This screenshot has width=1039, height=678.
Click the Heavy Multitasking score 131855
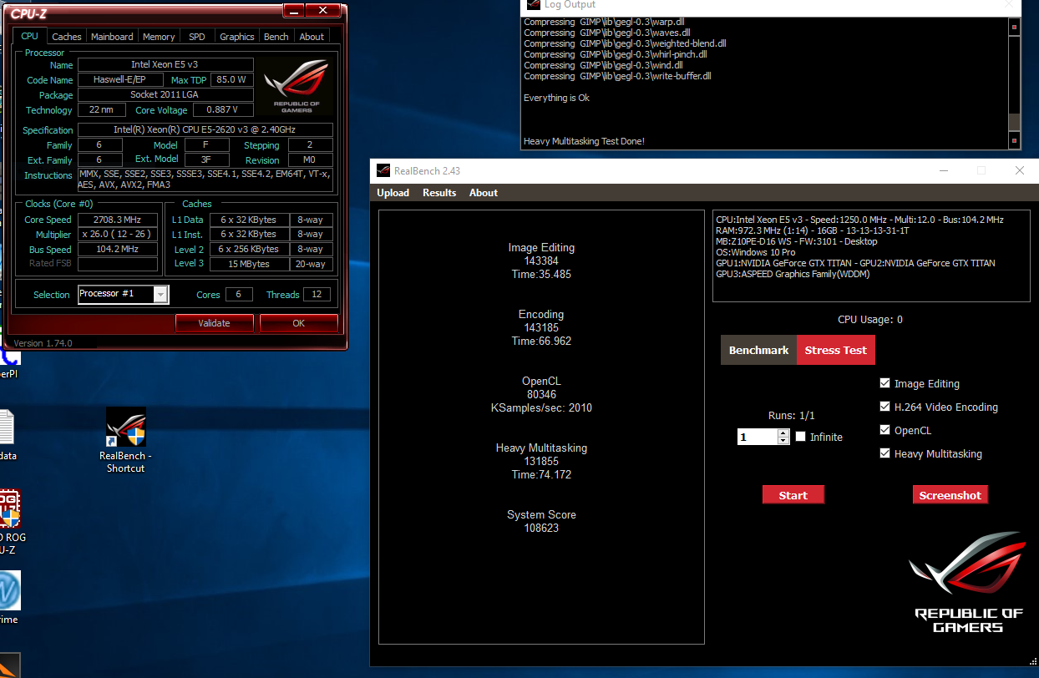coord(541,461)
